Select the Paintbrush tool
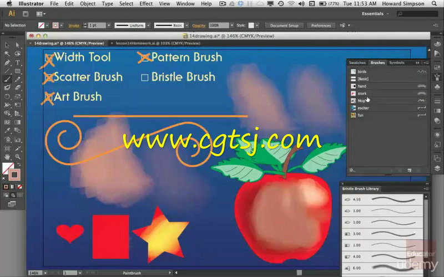Viewport: 444px width, 277px height. tap(7, 79)
